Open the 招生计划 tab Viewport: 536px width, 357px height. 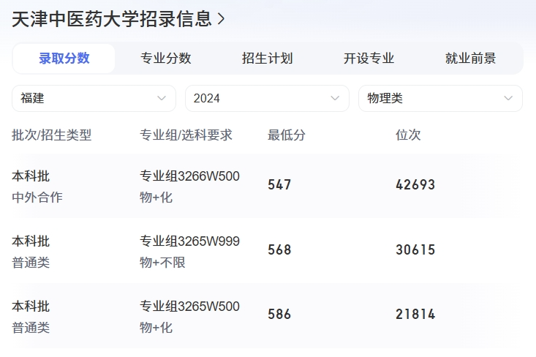pos(268,59)
